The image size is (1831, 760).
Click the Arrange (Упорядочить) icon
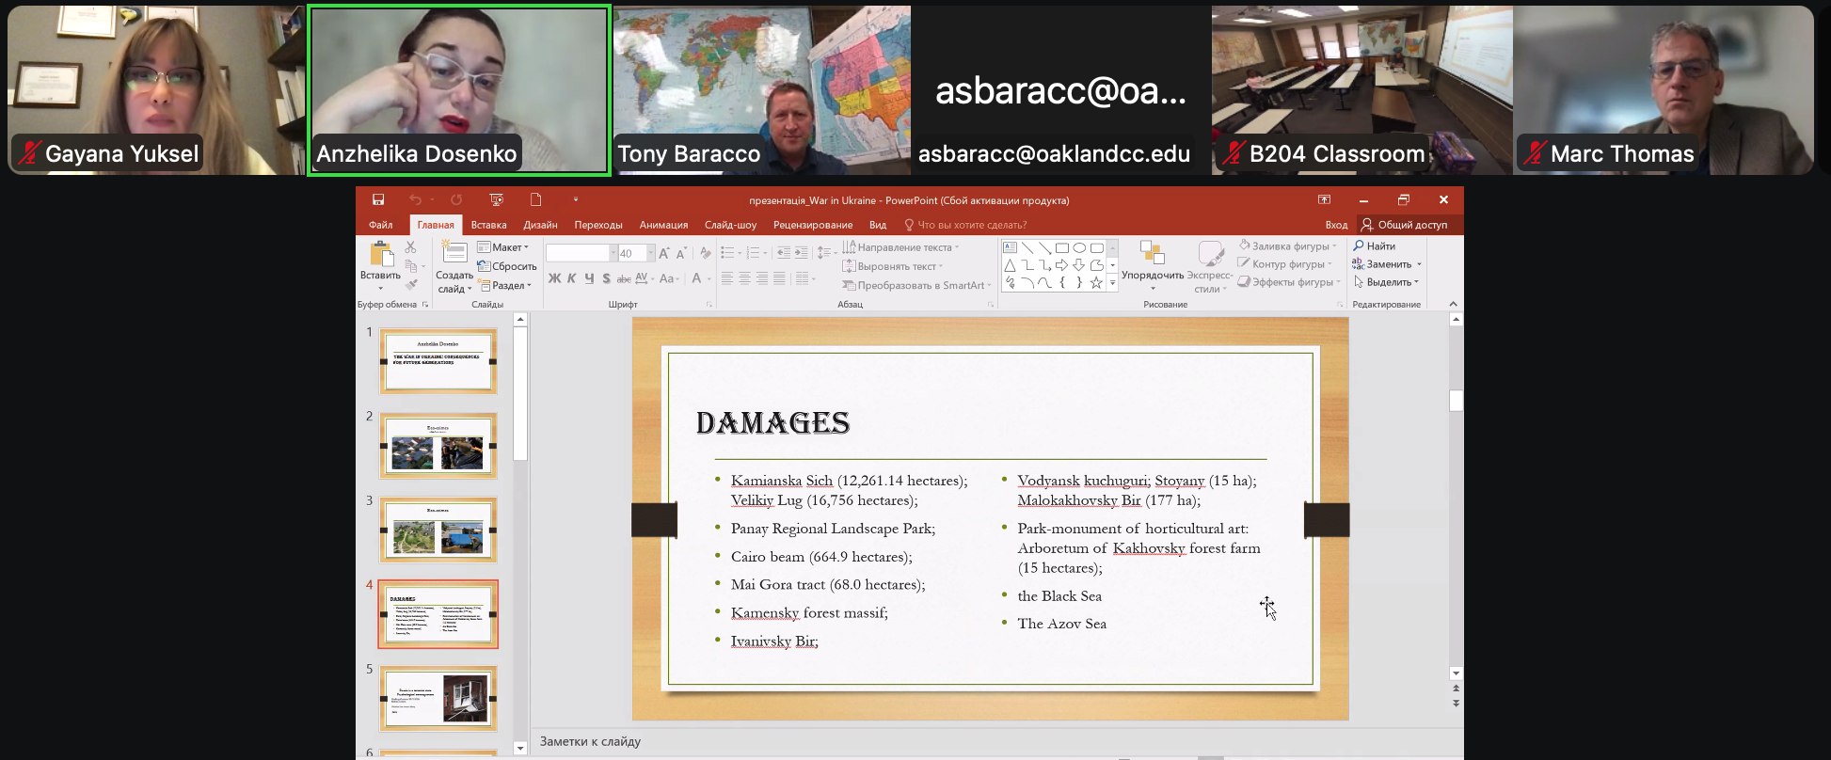pos(1152,260)
